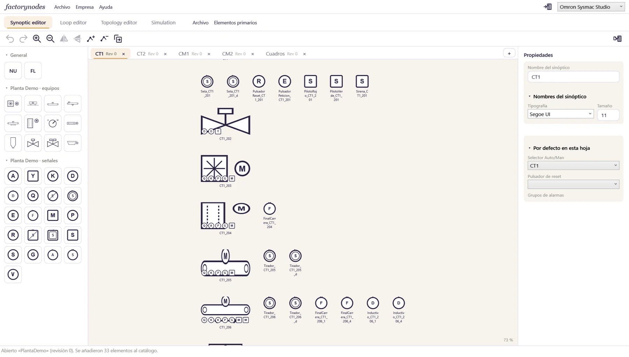Screen dimensions: 629x357
Task: Toggle the right properties panel icon
Action: [617, 39]
